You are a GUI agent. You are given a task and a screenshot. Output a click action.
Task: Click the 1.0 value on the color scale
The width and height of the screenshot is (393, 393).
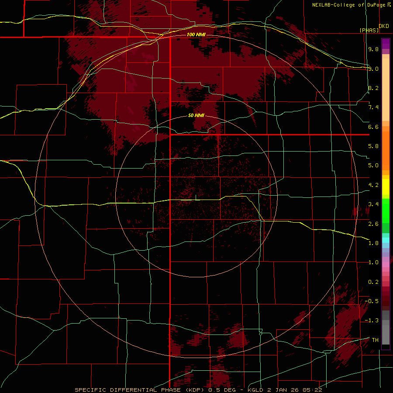(x=373, y=262)
